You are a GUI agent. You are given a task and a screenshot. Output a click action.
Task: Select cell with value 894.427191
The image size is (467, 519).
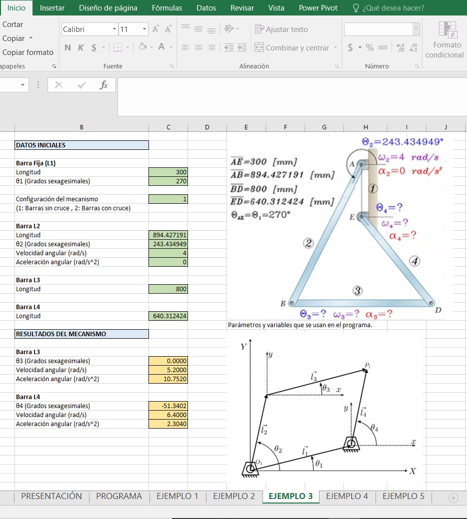tap(168, 235)
